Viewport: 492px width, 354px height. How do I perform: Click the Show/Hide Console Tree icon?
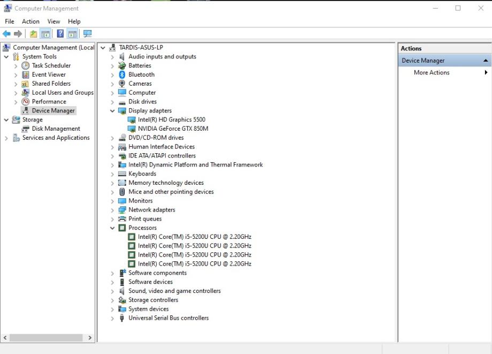45,34
